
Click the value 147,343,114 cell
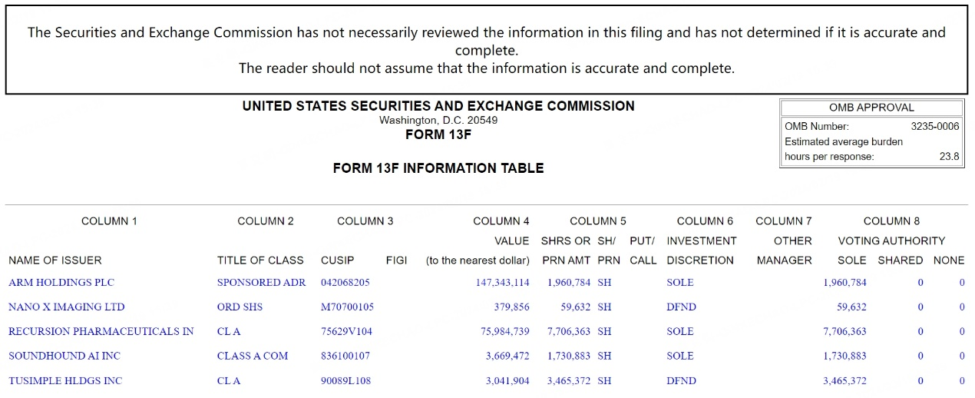coord(502,282)
